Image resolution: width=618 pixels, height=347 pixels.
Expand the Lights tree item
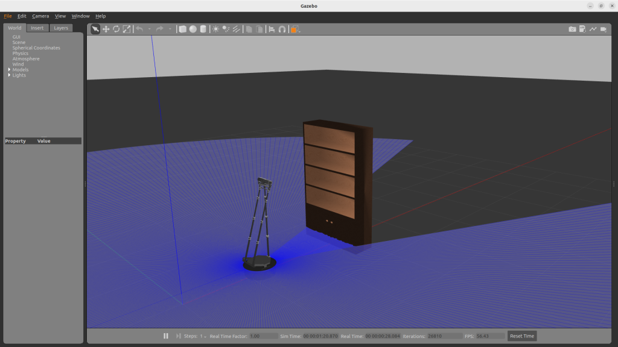click(x=9, y=75)
